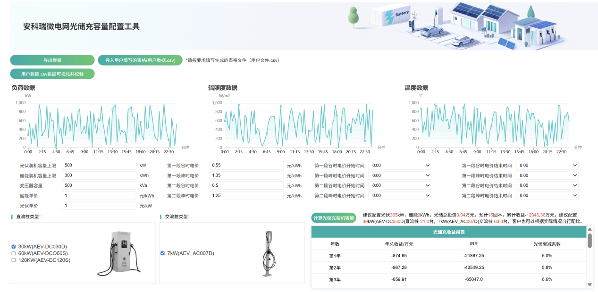Click the 光伏单价 input field
Viewport: 598px width, 292px height.
(99, 206)
